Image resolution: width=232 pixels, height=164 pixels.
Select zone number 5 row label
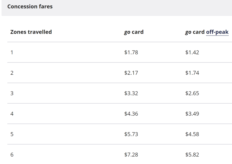[12, 134]
